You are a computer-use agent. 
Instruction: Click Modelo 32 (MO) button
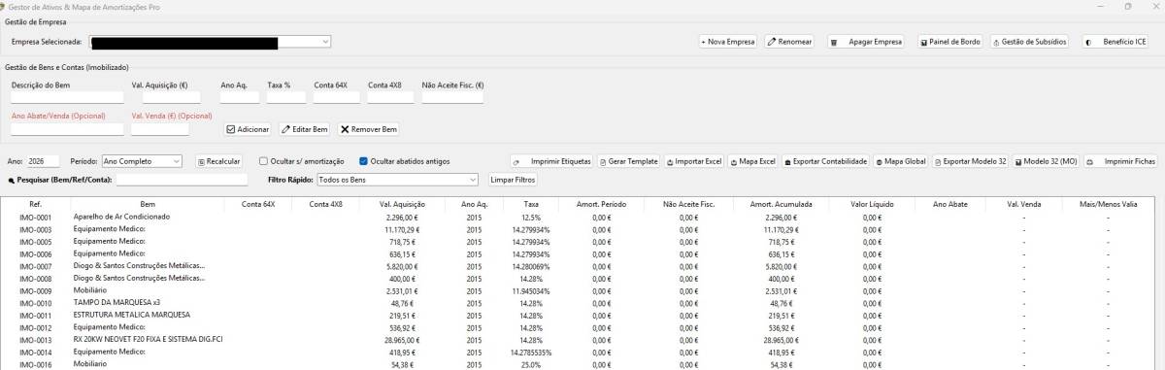[x=1047, y=161]
